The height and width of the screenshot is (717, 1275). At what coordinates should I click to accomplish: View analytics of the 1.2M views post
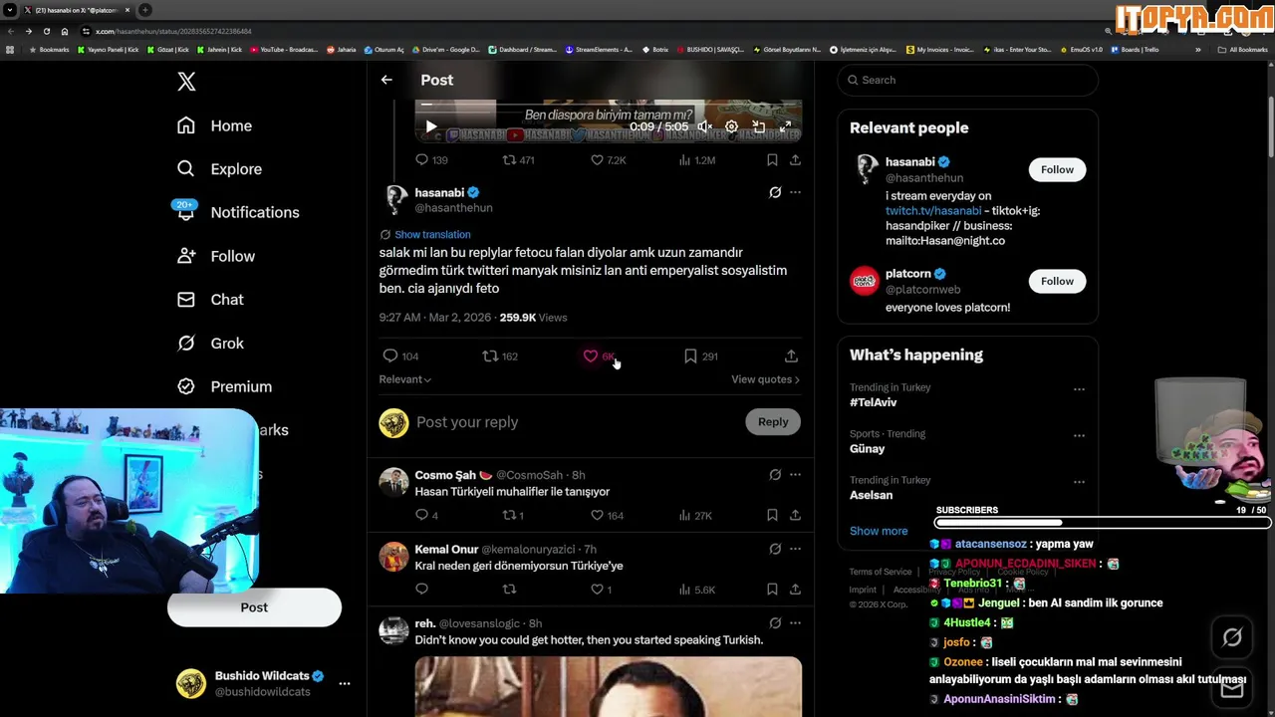[696, 159]
